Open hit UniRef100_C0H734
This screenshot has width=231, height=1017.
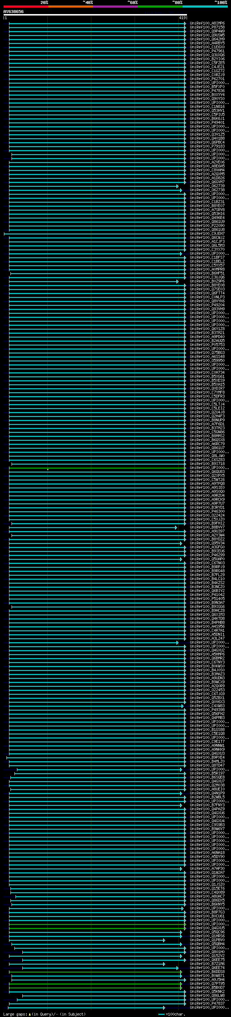click(x=207, y=372)
